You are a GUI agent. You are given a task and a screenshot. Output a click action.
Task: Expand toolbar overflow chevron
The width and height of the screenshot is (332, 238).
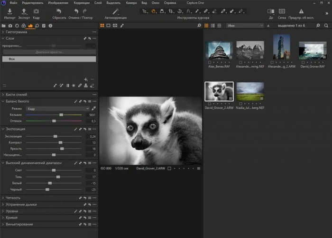327,13
